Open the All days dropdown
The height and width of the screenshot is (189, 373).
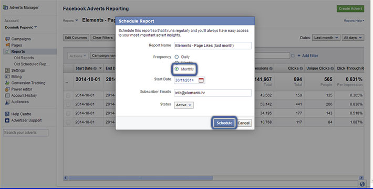pyautogui.click(x=353, y=38)
